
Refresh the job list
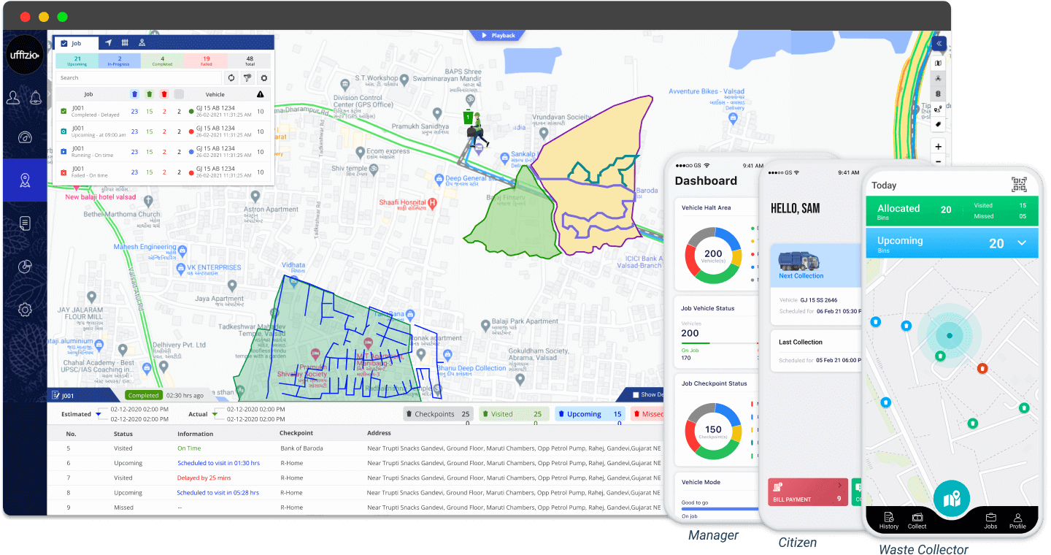coord(231,77)
